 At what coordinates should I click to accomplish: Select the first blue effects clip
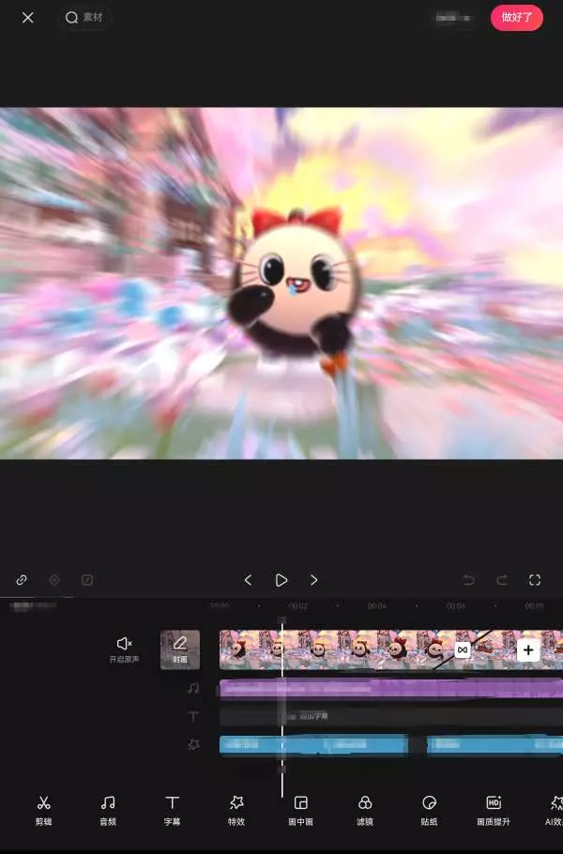tap(313, 744)
